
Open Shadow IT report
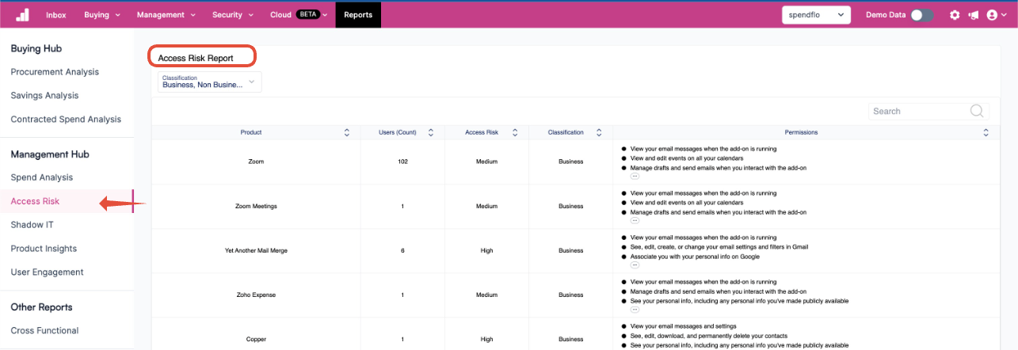[32, 225]
